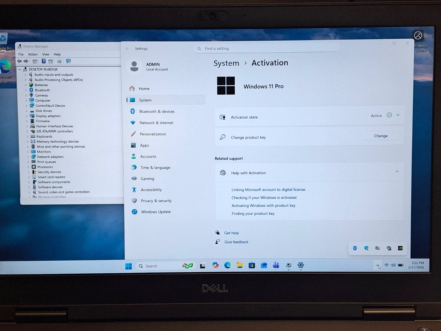Click the Device Manager icon on taskbar
Viewport: 441px width, 331px height.
point(288,265)
